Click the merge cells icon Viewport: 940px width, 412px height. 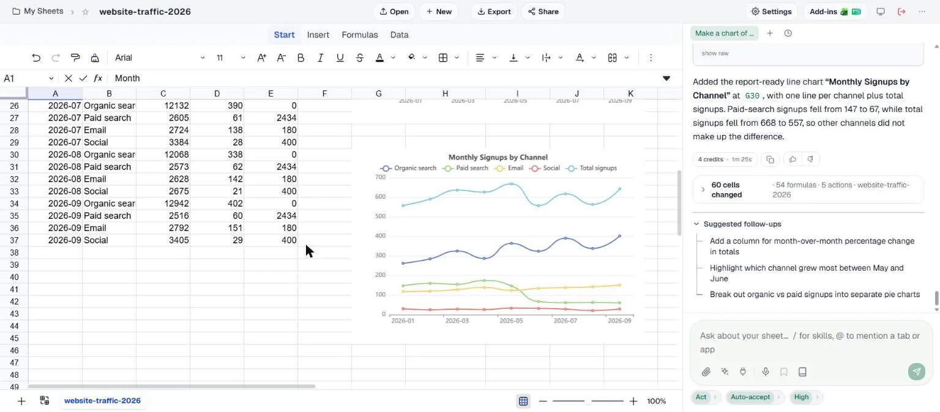(x=612, y=57)
